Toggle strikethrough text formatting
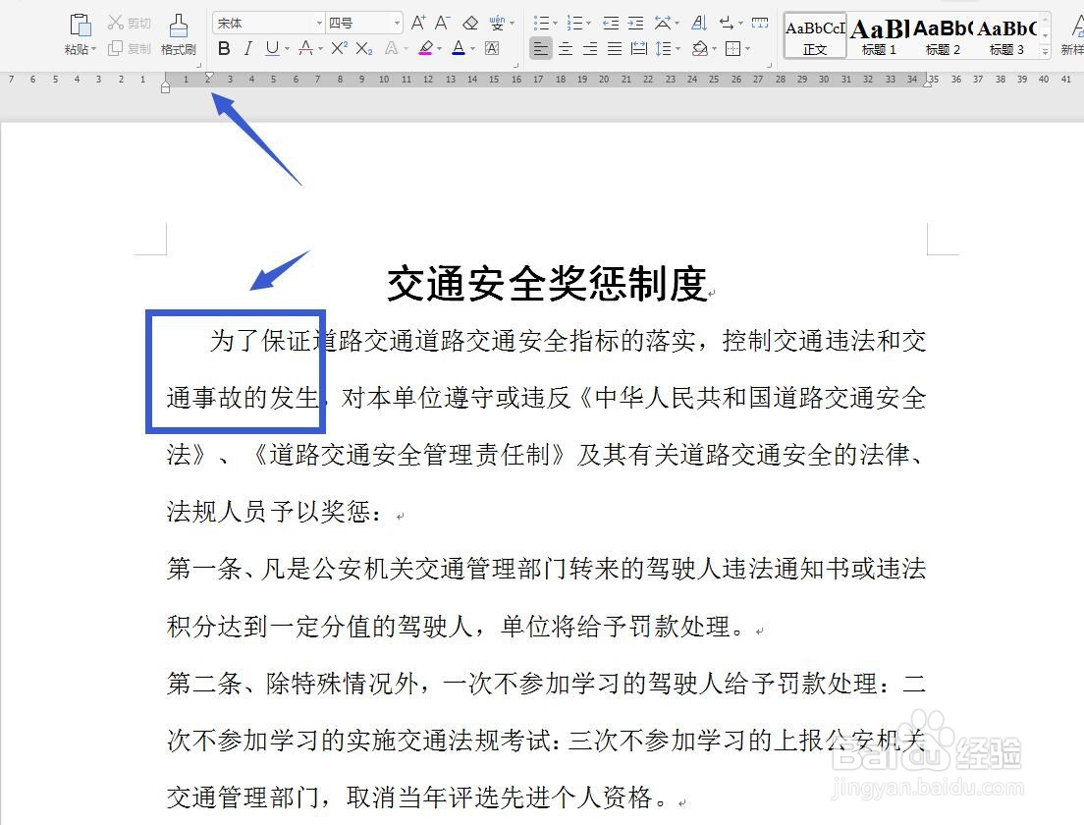Viewport: 1084px width, 825px height. click(304, 48)
